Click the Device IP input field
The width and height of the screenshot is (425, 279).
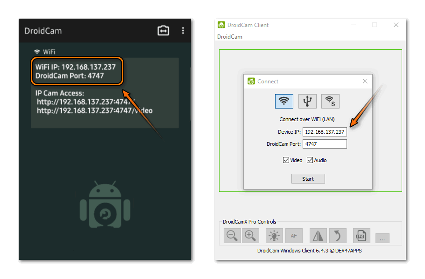[x=325, y=132]
